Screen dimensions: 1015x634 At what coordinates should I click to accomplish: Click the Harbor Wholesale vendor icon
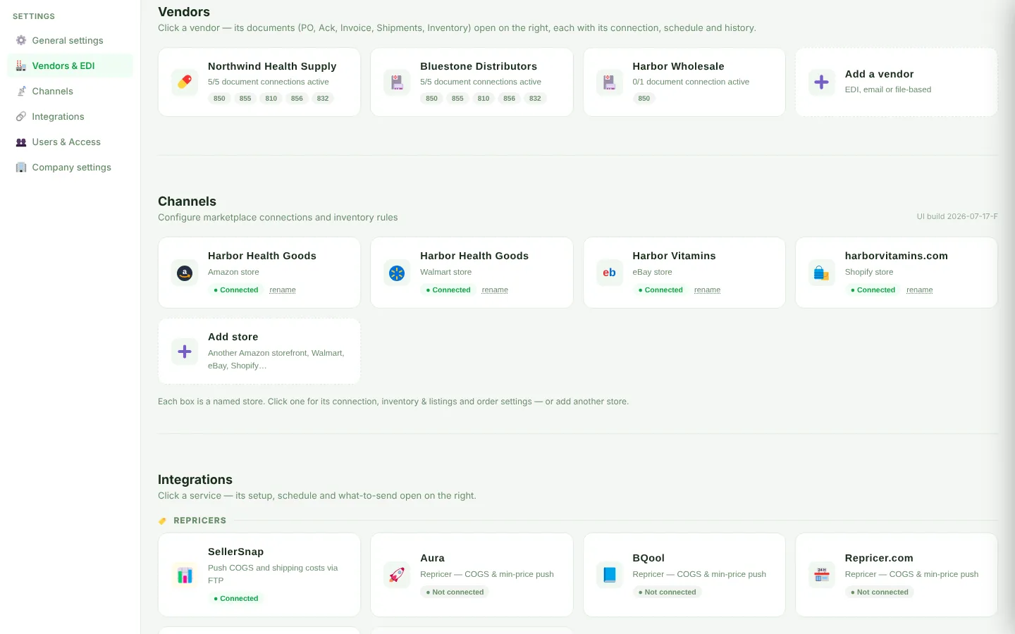click(x=610, y=82)
